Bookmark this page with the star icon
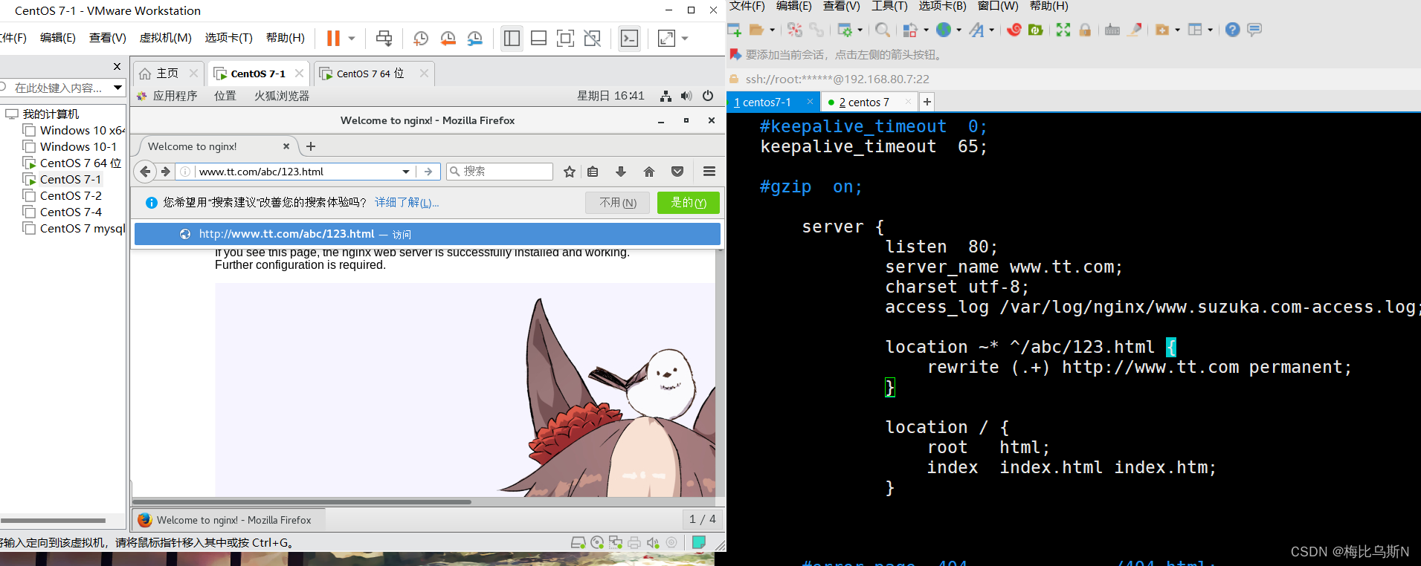This screenshot has height=566, width=1421. pos(570,172)
